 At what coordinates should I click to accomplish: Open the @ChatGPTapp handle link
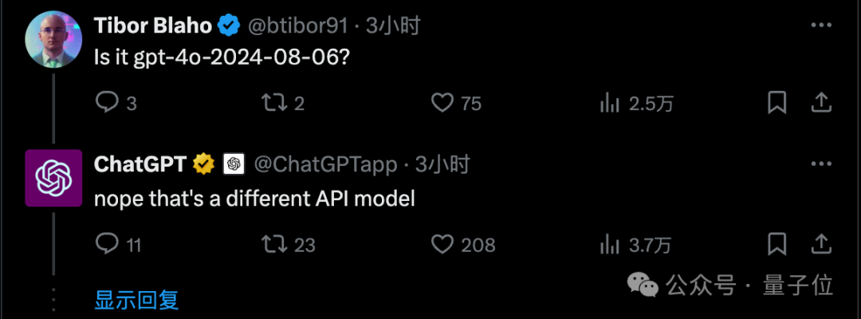[x=325, y=164]
